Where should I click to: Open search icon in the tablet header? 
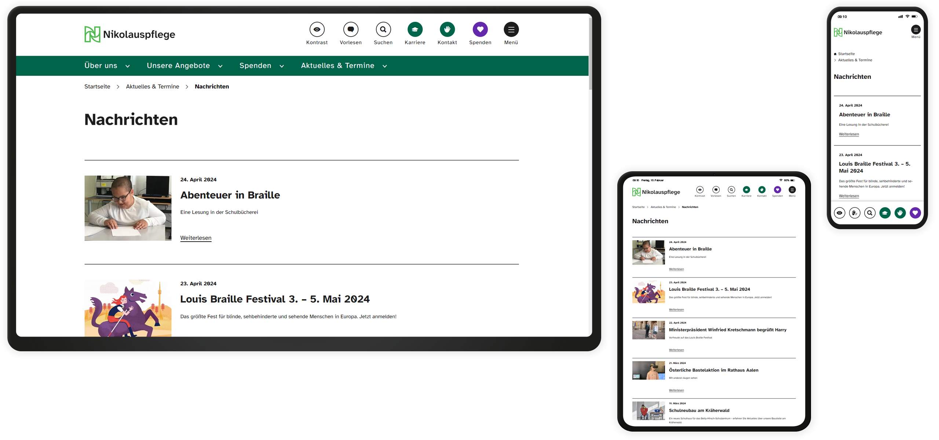[x=731, y=190]
